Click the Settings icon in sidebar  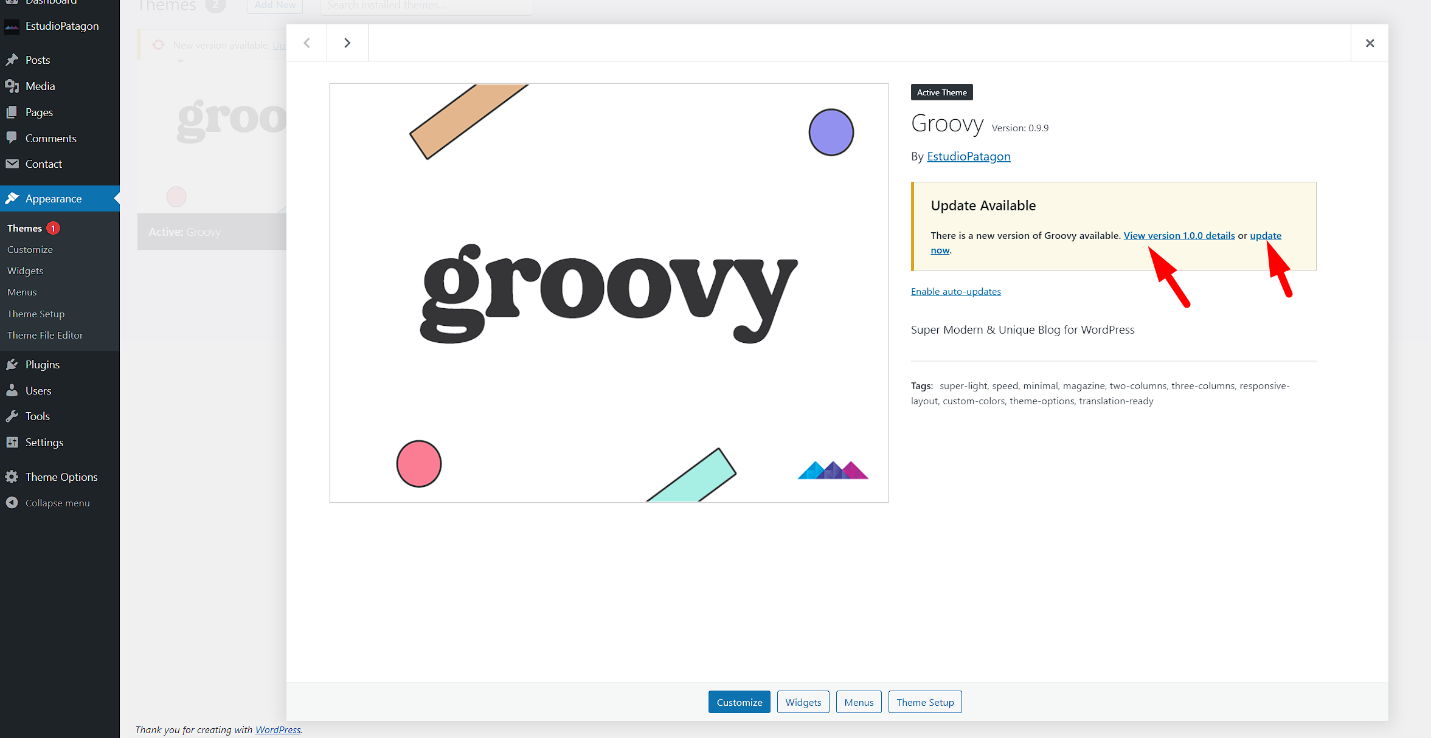click(12, 441)
